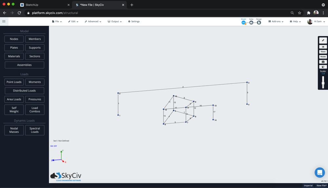The height and width of the screenshot is (188, 328).
Task: Open the Assemblies panel
Action: point(25,65)
